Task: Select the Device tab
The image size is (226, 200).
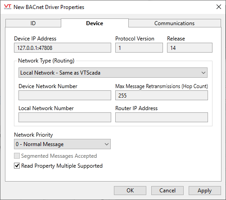Action: (x=95, y=23)
